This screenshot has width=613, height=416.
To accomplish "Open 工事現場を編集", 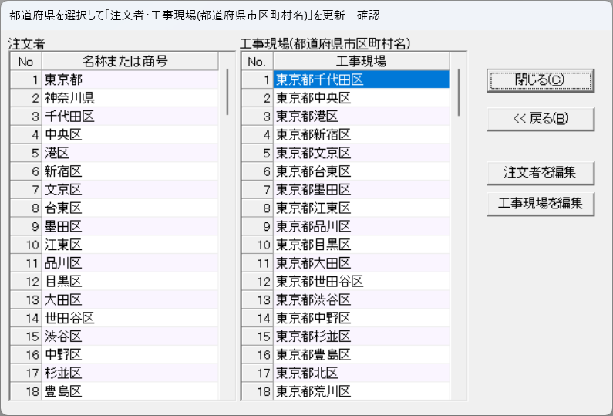I will (x=541, y=204).
